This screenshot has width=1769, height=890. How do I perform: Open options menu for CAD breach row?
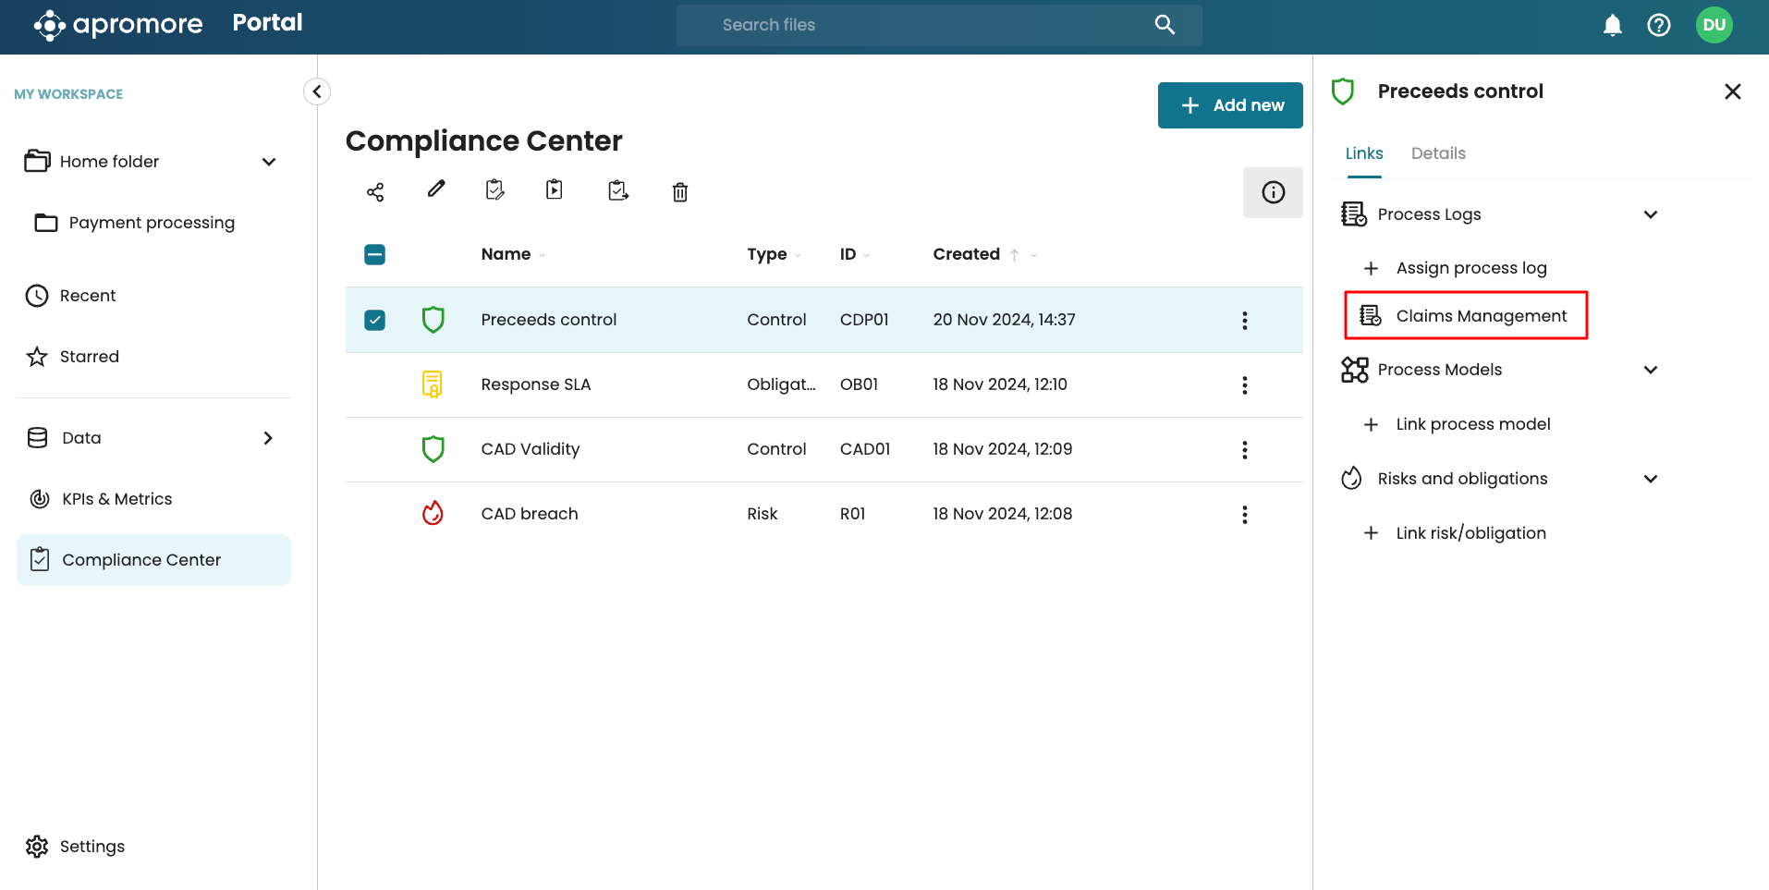(1245, 515)
